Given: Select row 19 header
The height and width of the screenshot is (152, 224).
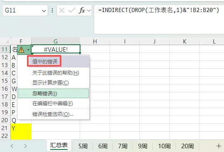Looking at the screenshot, I should (x=5, y=112).
